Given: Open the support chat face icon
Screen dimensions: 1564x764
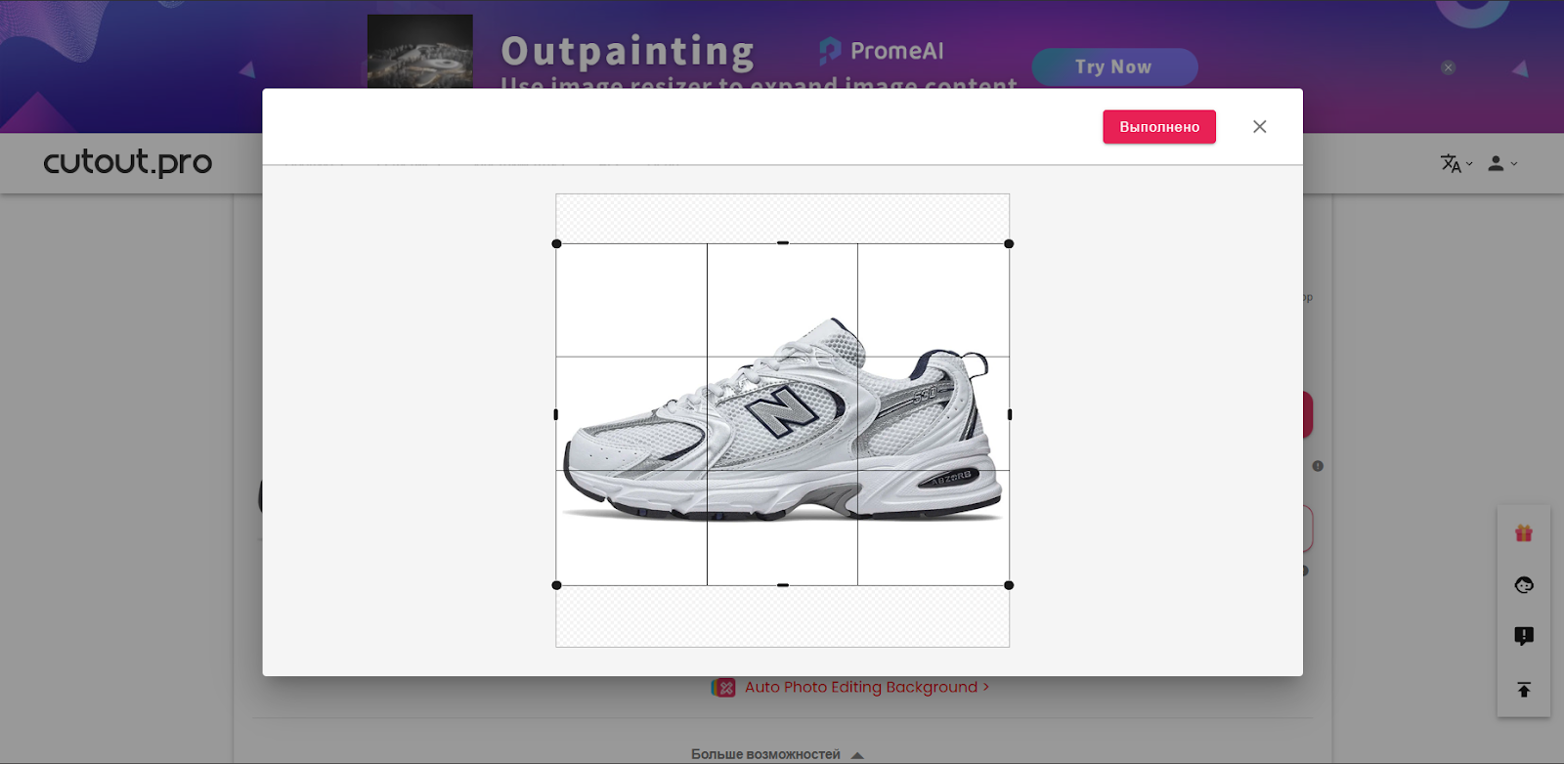Looking at the screenshot, I should tap(1524, 585).
